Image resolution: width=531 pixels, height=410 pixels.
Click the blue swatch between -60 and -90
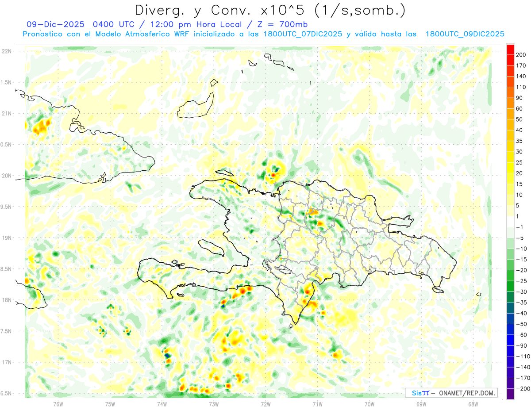pyautogui.click(x=510, y=340)
